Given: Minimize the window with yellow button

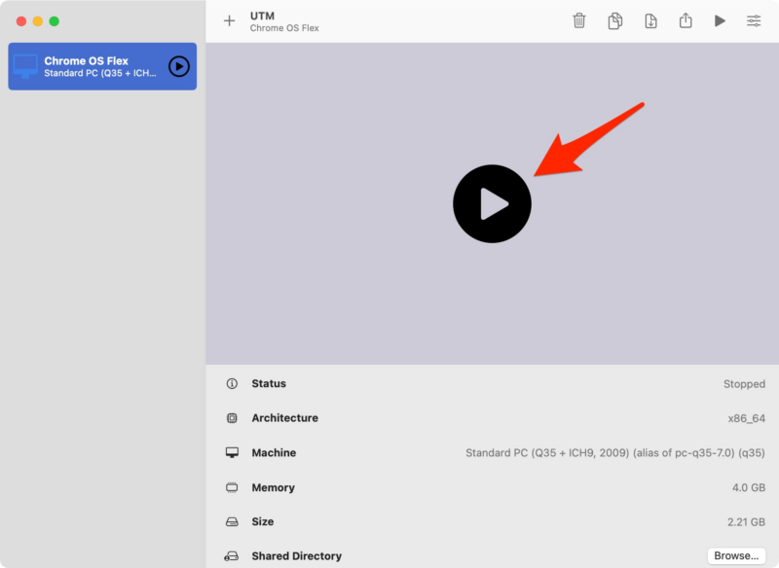Looking at the screenshot, I should pyautogui.click(x=38, y=21).
